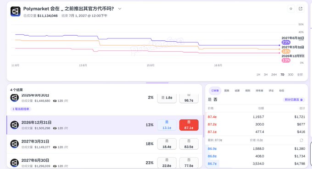This screenshot has width=312, height=169.
Task: Click the 86.8¢ bid price row
Action: tap(256, 156)
